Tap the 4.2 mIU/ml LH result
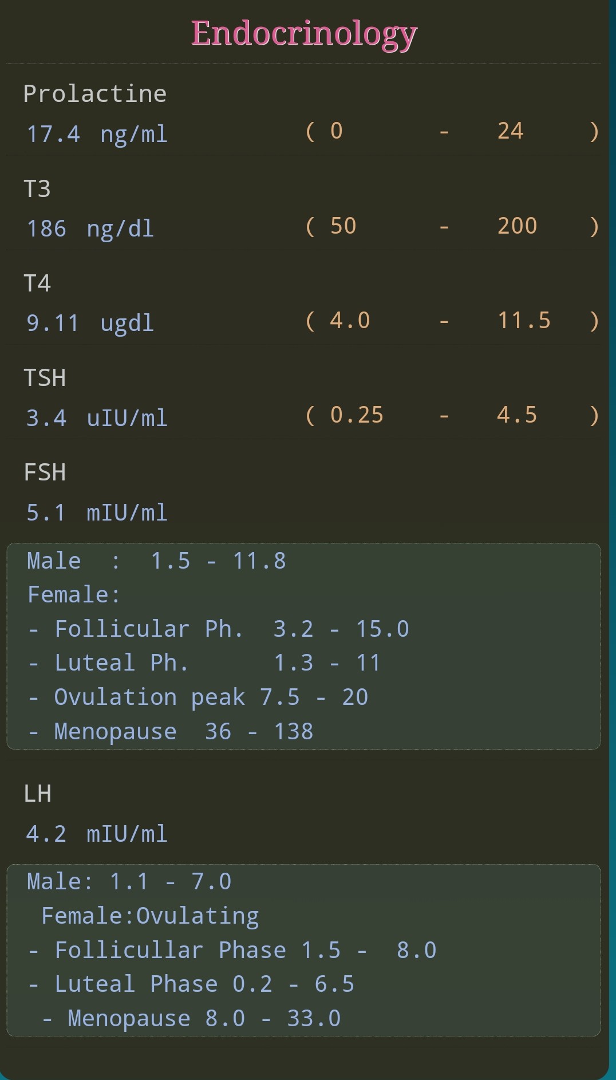The image size is (616, 1080). [x=97, y=834]
